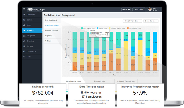This screenshot has height=108, width=184.
Task: Click the Jan 2016 axis label
Action: [148, 72]
